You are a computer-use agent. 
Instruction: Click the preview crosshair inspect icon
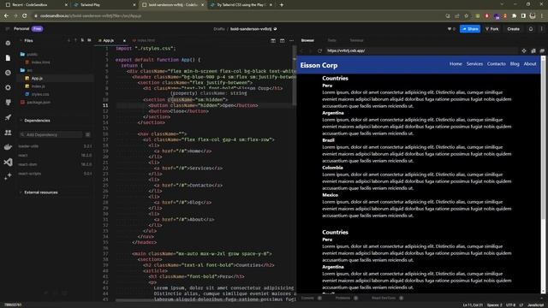(x=524, y=50)
